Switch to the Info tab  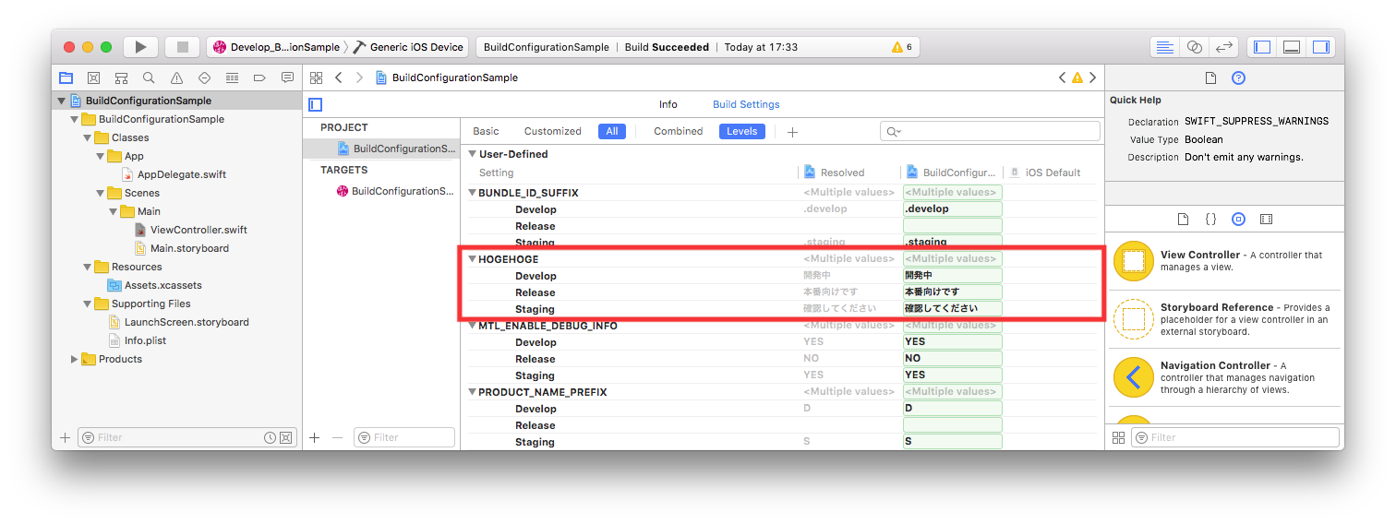pos(668,104)
